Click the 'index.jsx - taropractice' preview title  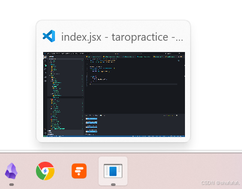[x=122, y=37]
